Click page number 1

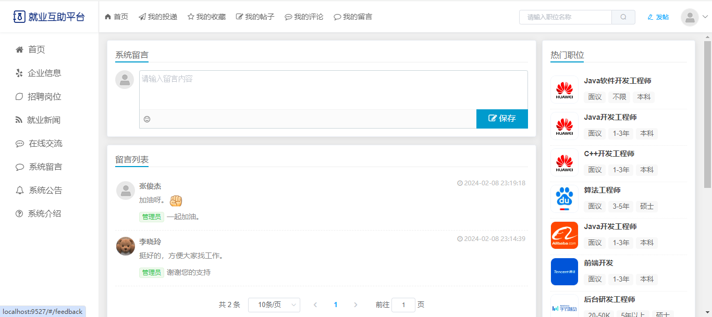[x=336, y=305]
